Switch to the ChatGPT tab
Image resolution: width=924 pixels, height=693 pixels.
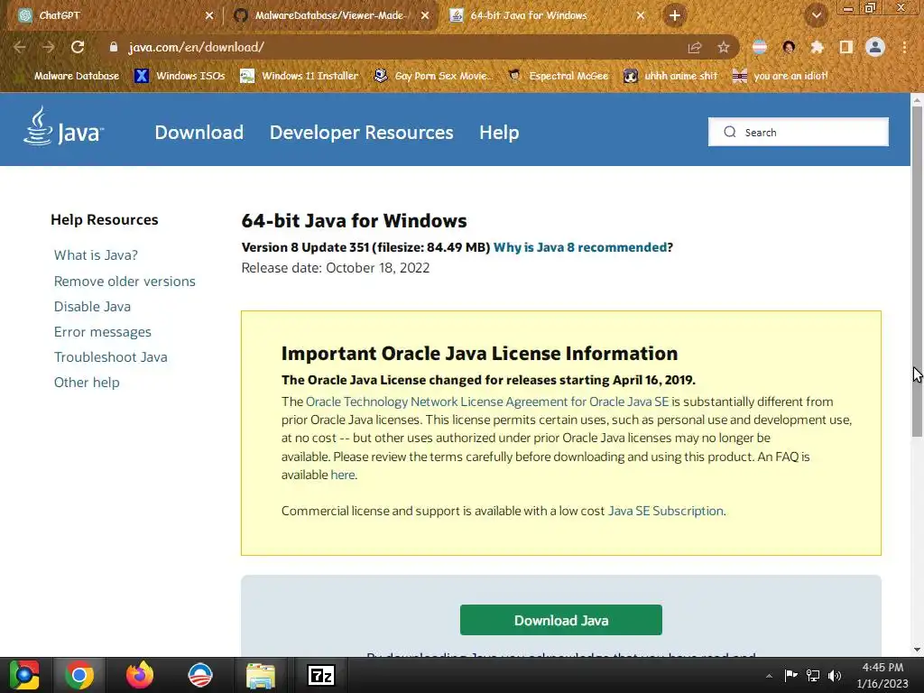coord(112,15)
